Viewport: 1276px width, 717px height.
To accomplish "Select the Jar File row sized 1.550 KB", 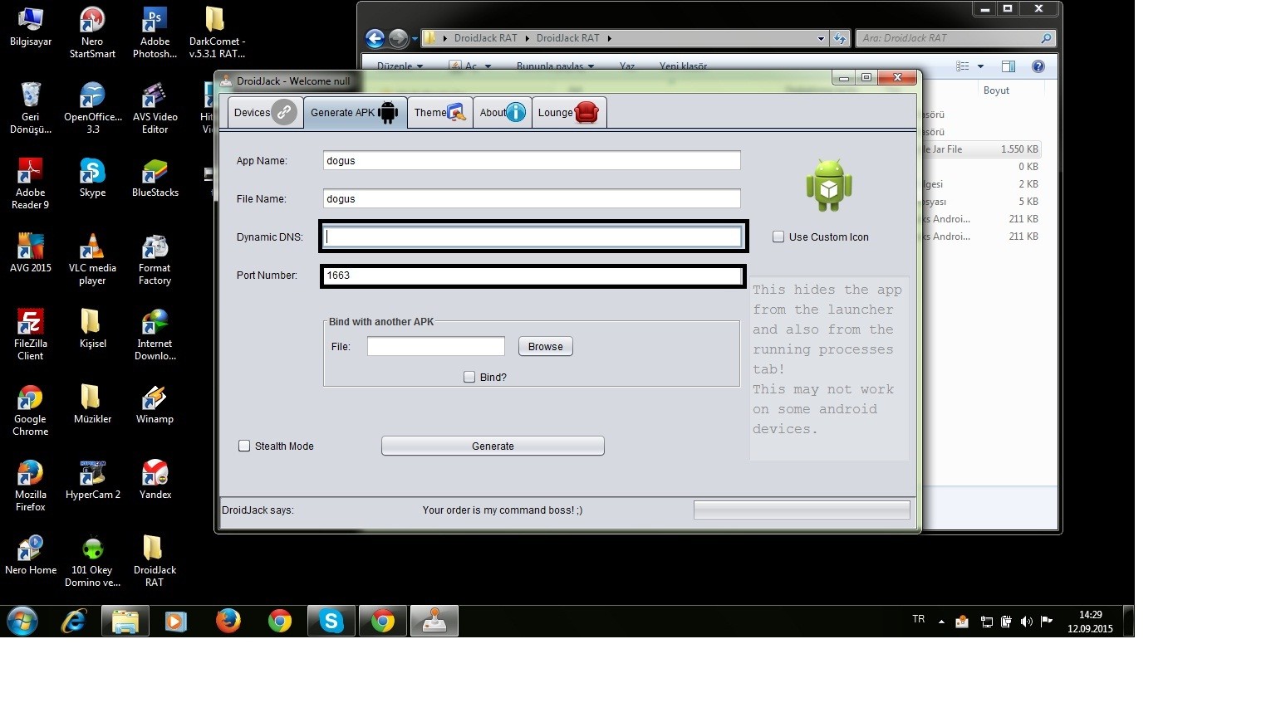I will pos(980,149).
